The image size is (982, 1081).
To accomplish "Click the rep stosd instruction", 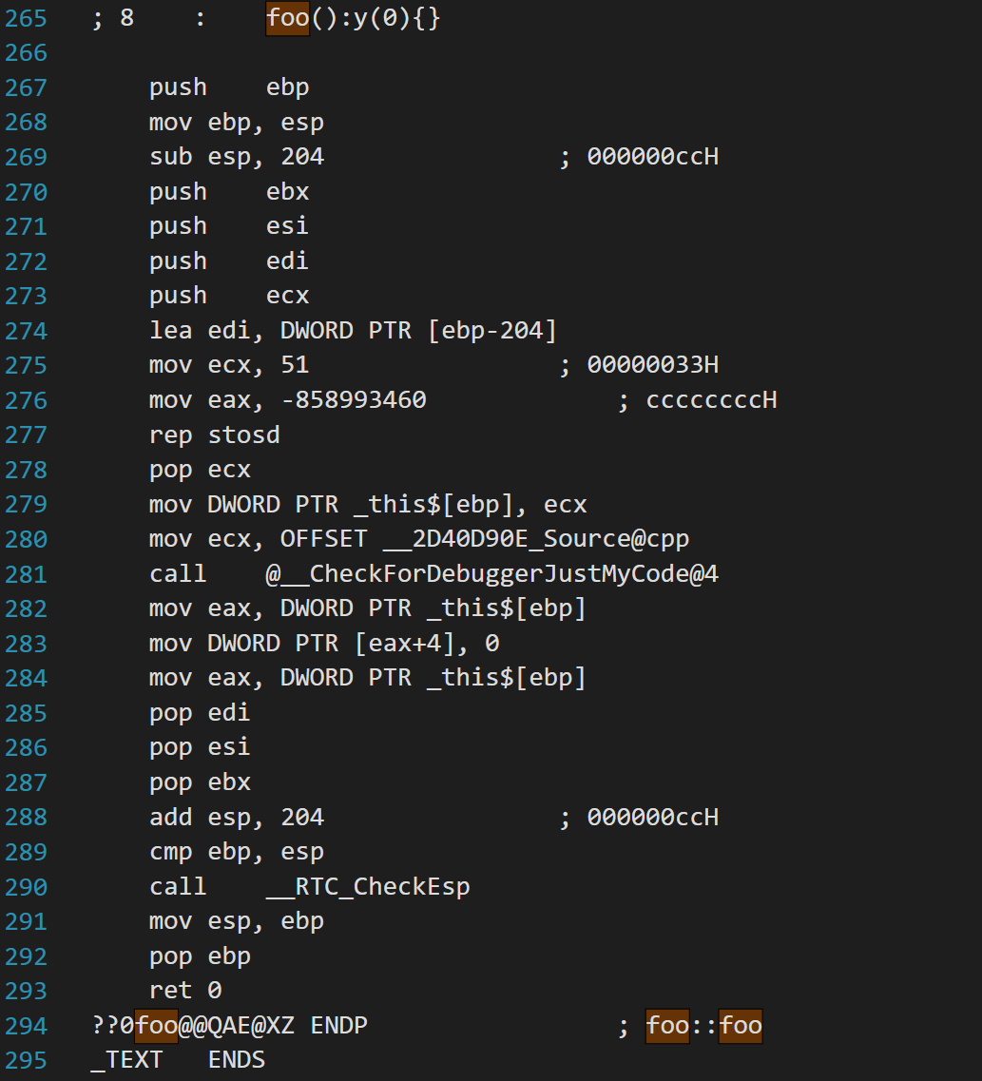I will tap(215, 434).
